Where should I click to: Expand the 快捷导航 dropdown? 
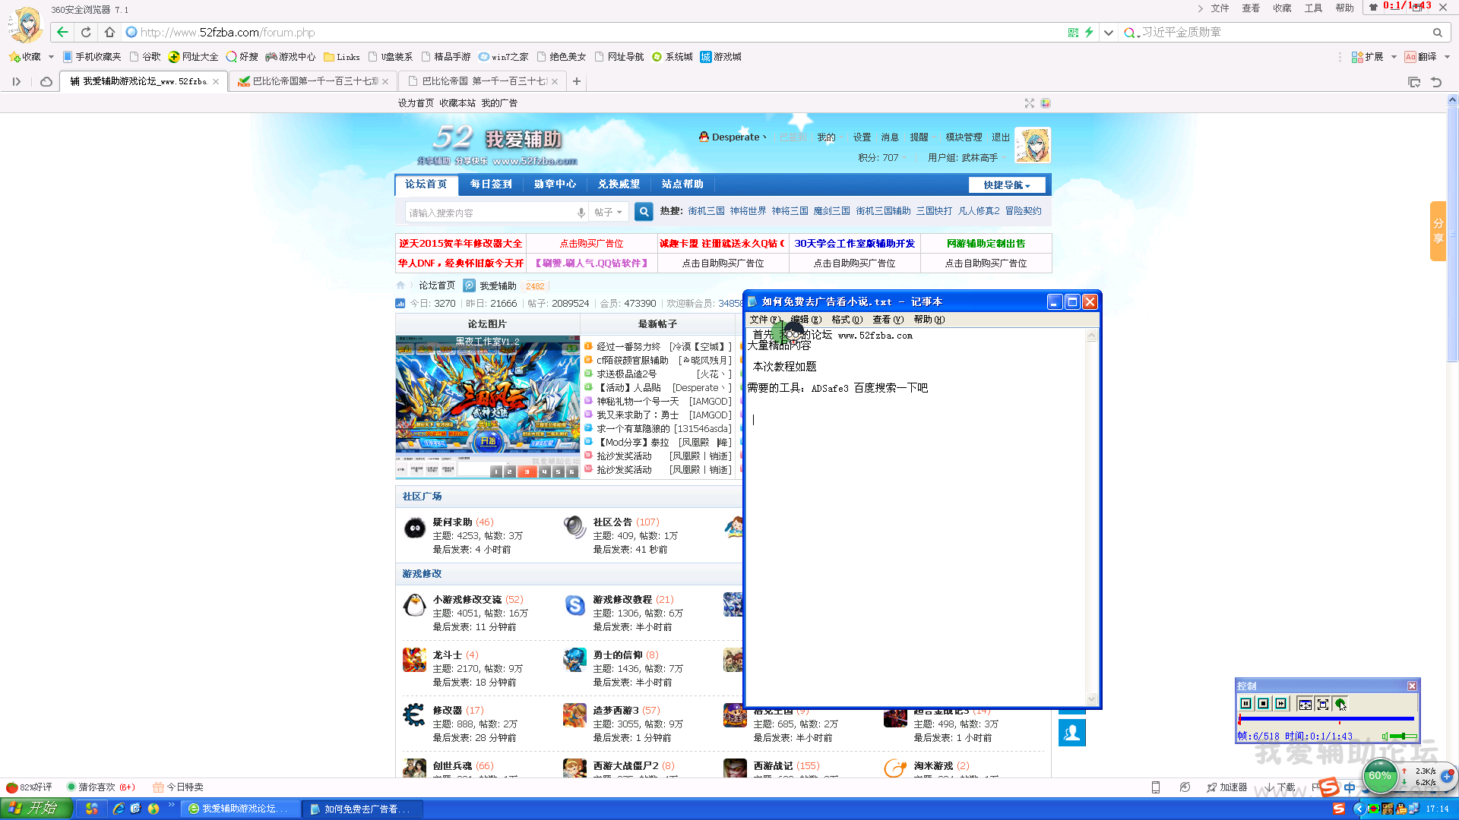1007,184
